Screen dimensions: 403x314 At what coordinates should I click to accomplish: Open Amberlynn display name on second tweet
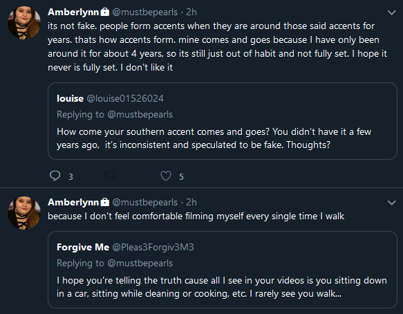tap(73, 203)
